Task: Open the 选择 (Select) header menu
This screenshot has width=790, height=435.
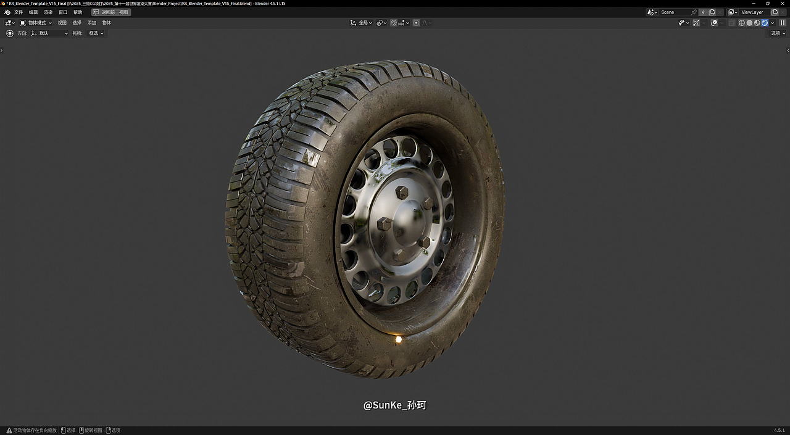Action: pos(77,23)
